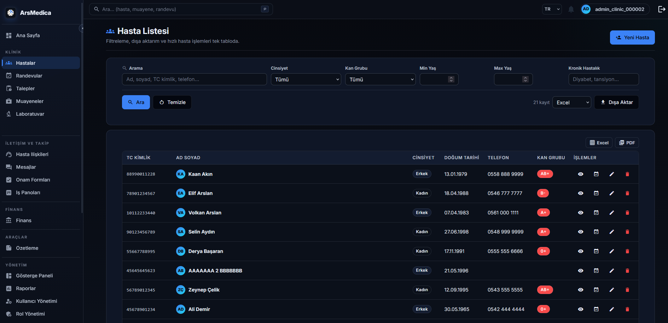Show Kaan Akın details using eye icon
Screen dimensions: 668x323
(x=581, y=174)
